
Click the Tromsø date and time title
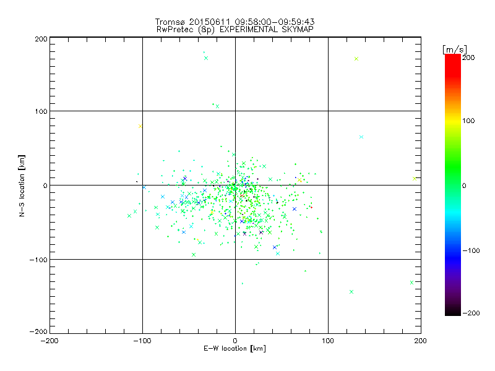click(x=235, y=22)
